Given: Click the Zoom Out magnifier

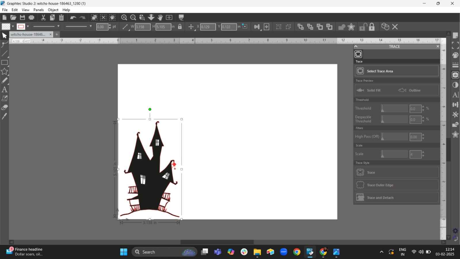Looking at the screenshot, I should [x=133, y=18].
